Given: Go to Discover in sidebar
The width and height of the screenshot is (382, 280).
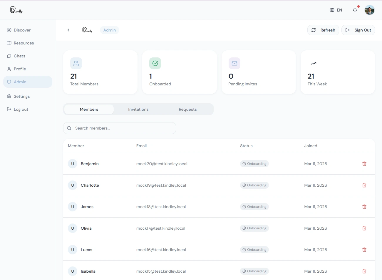Looking at the screenshot, I should 28,30.
